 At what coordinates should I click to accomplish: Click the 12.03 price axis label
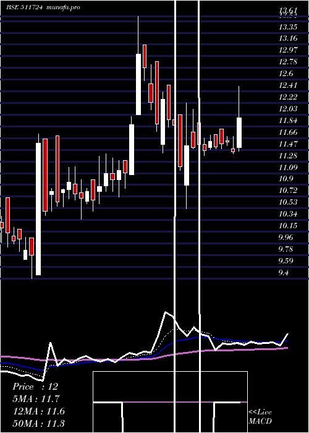pos(289,109)
